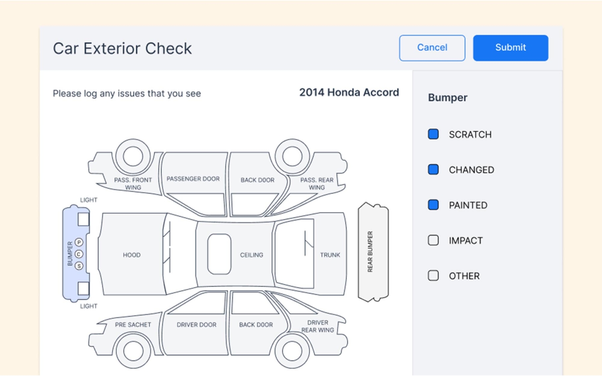Pick the PASSENGER DOOR panel

coord(193,179)
